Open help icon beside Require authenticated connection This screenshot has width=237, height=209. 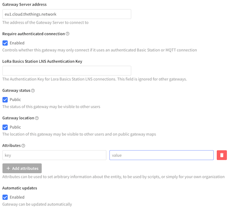coord(68,34)
